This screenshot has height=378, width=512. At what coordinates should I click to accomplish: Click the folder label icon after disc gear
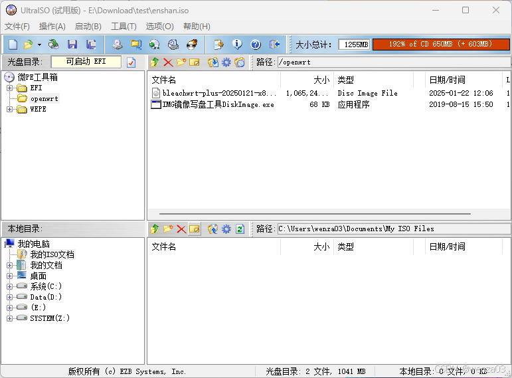[240, 62]
